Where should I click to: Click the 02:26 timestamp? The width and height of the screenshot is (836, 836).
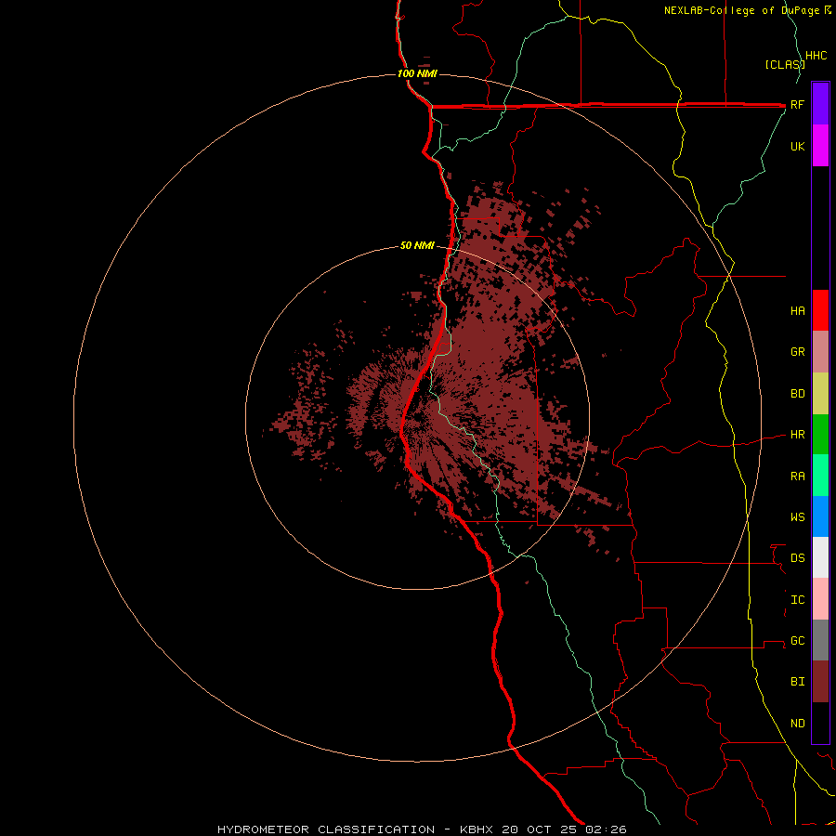pyautogui.click(x=606, y=829)
